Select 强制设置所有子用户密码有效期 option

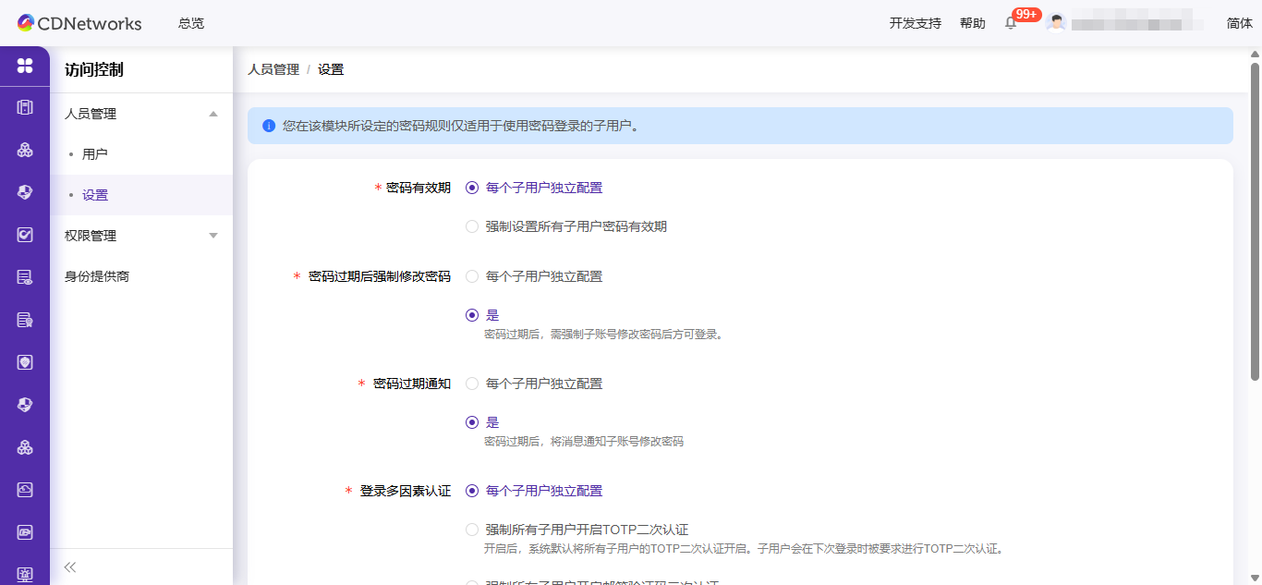pos(472,225)
